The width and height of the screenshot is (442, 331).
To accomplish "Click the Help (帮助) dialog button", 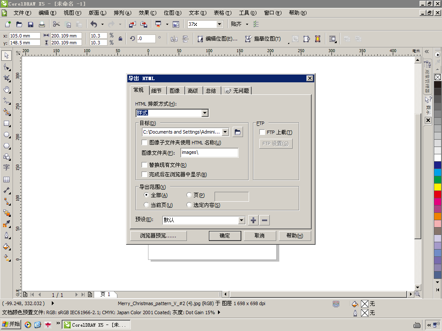I will [x=295, y=236].
